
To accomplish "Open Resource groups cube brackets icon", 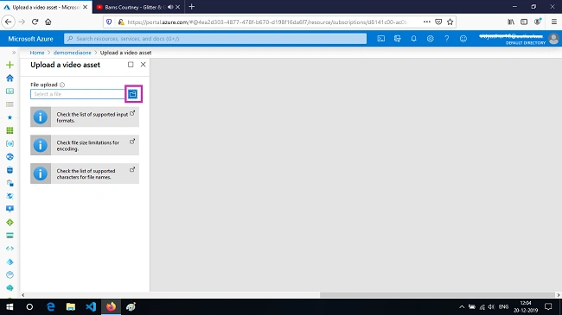I will click(x=10, y=143).
